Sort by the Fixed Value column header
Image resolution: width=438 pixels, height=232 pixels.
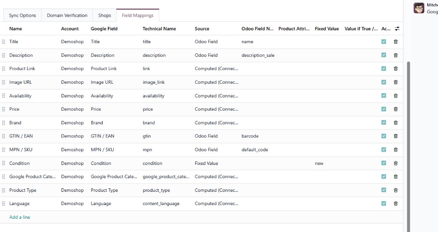(326, 29)
